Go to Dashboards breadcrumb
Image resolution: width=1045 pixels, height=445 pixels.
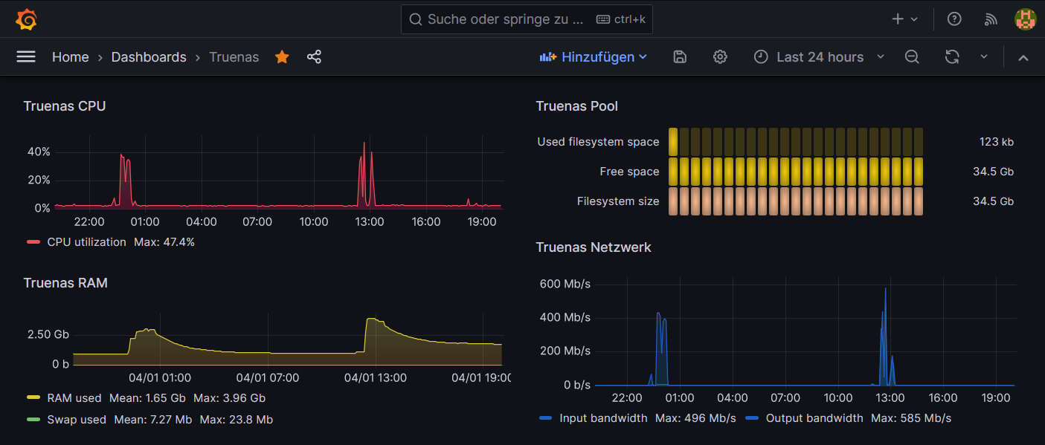[x=149, y=57]
